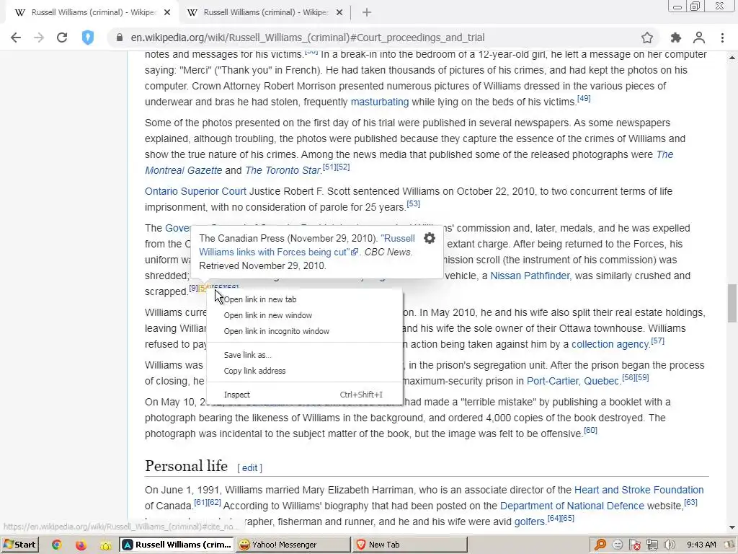The image size is (738, 554).
Task: Choose Open link in new tab
Action: pos(305,299)
